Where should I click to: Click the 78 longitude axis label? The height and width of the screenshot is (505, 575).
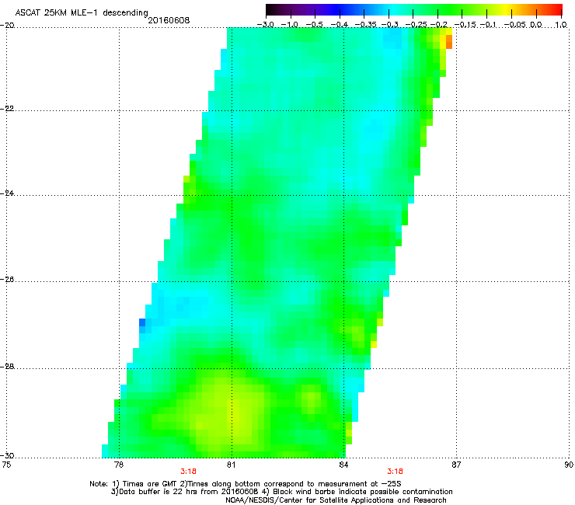pyautogui.click(x=118, y=465)
